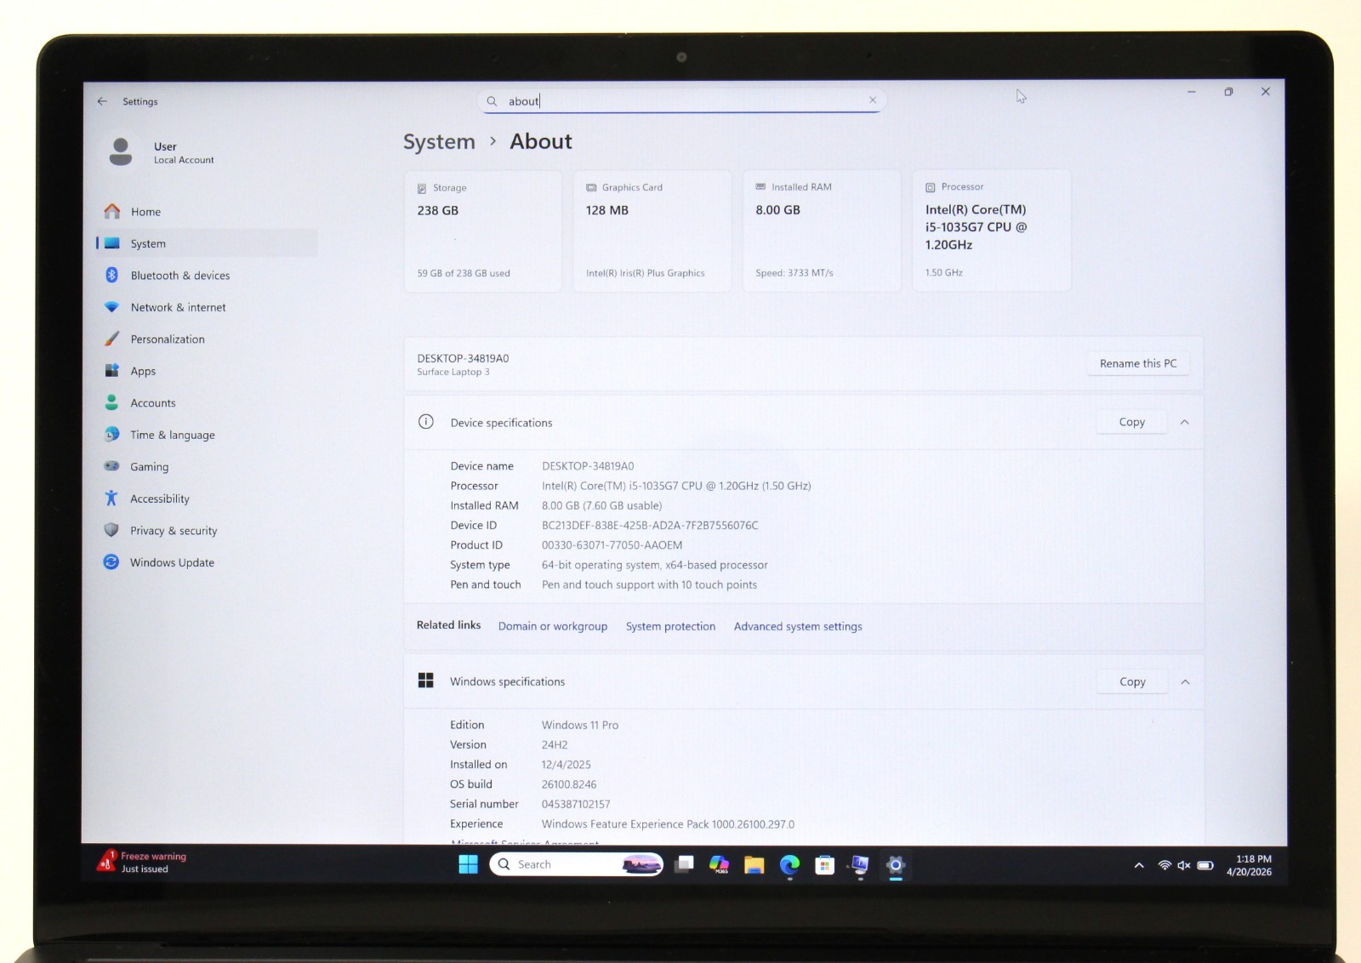Screen dimensions: 1361x963
Task: Open the Start menu
Action: pyautogui.click(x=468, y=864)
